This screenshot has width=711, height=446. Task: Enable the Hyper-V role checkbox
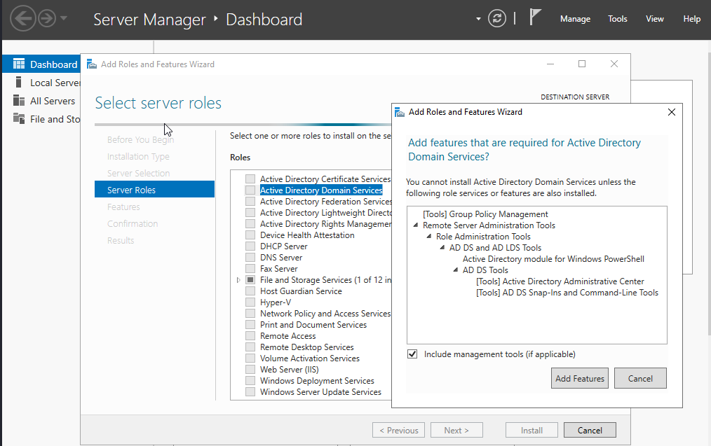coord(250,302)
